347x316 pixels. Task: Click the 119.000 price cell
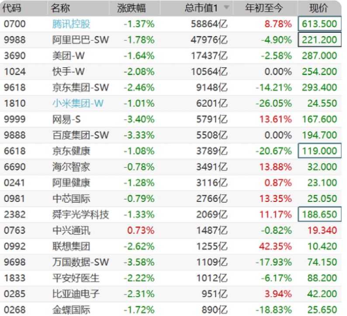tap(319, 151)
